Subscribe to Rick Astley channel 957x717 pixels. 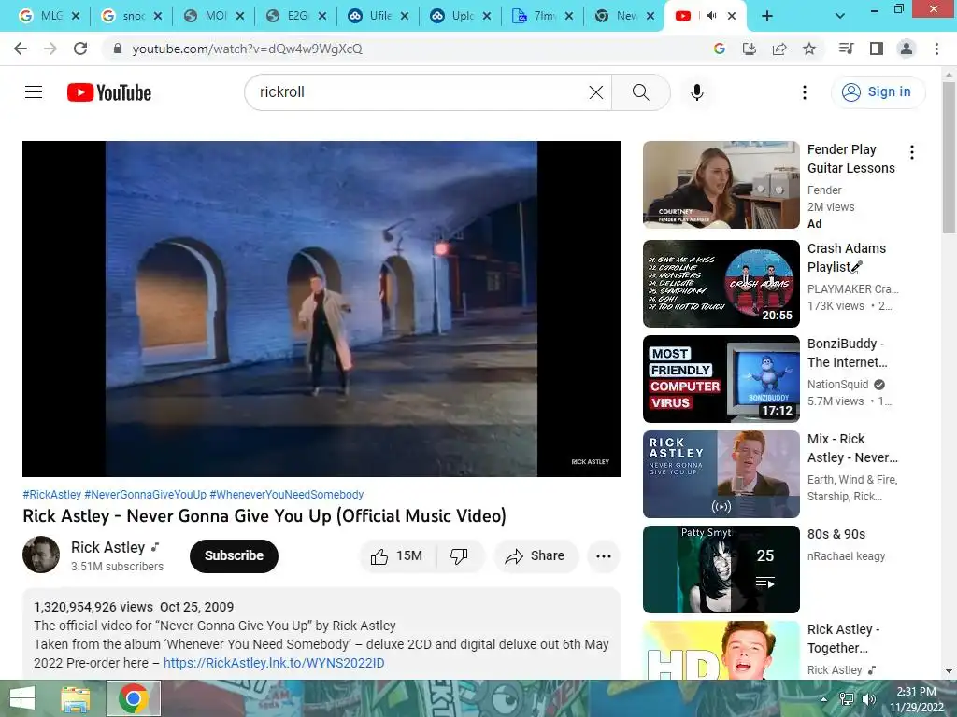click(x=234, y=556)
